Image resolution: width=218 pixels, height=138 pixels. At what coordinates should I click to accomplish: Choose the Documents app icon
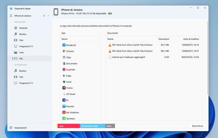64,63
